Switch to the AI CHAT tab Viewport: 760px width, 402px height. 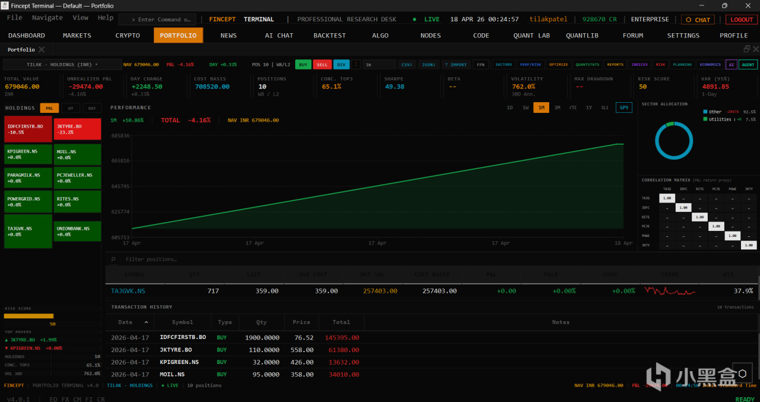click(x=279, y=36)
